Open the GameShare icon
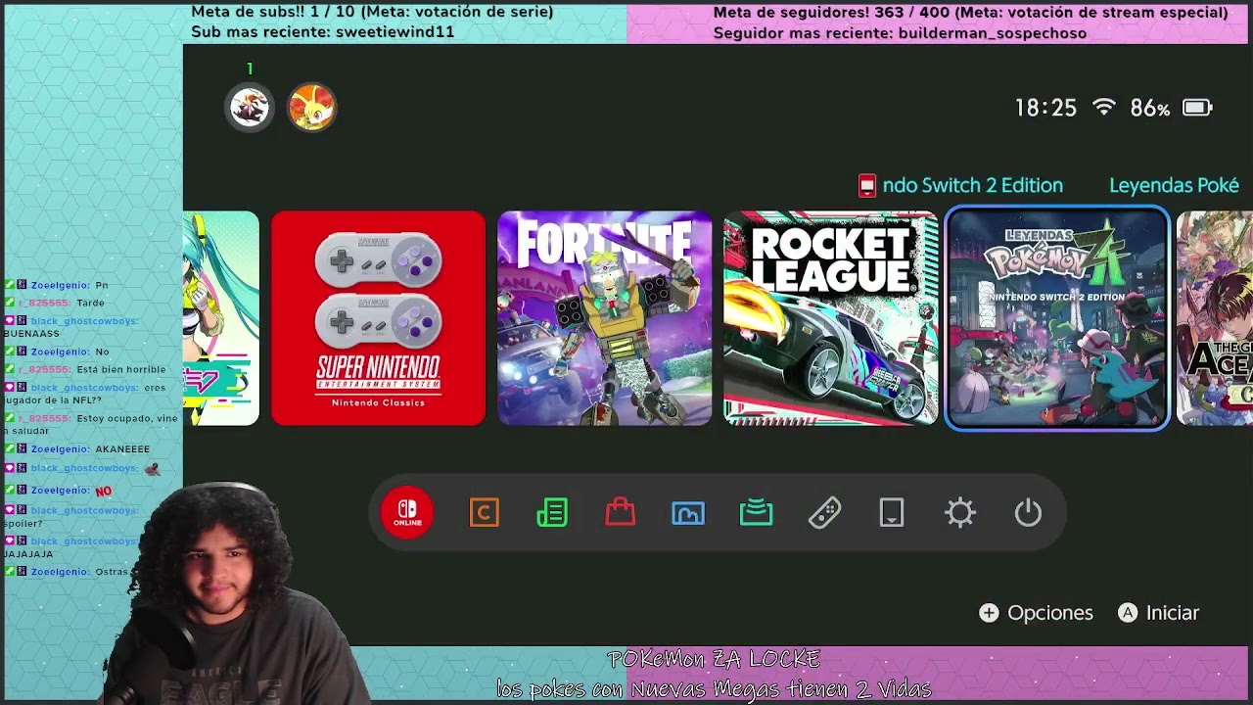The image size is (1253, 705). [756, 512]
